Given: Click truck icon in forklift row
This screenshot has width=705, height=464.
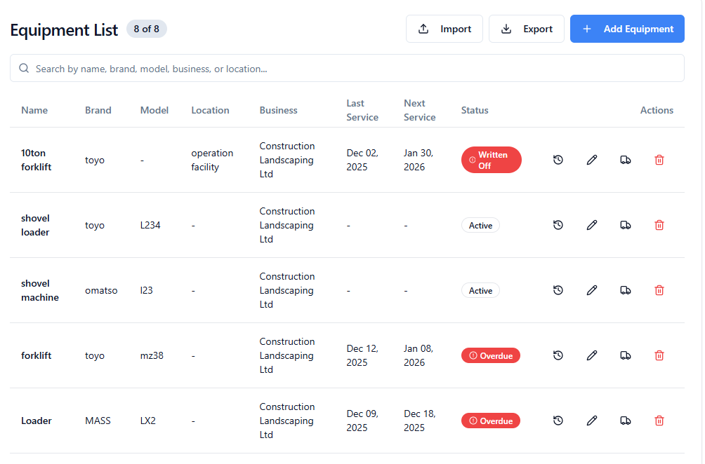Looking at the screenshot, I should tap(625, 355).
